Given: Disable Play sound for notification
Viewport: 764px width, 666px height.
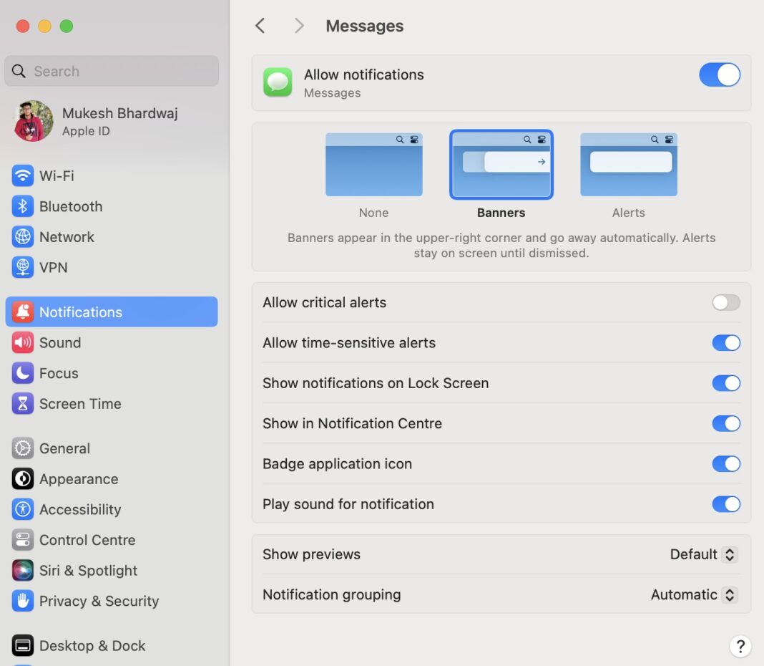Looking at the screenshot, I should click(x=726, y=504).
